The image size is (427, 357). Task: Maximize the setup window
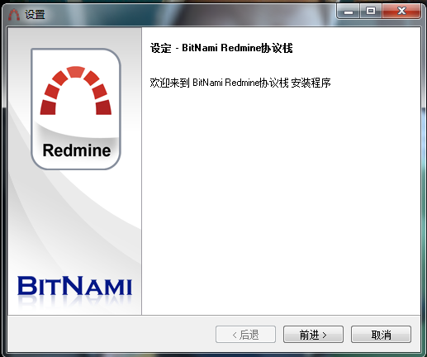point(371,12)
